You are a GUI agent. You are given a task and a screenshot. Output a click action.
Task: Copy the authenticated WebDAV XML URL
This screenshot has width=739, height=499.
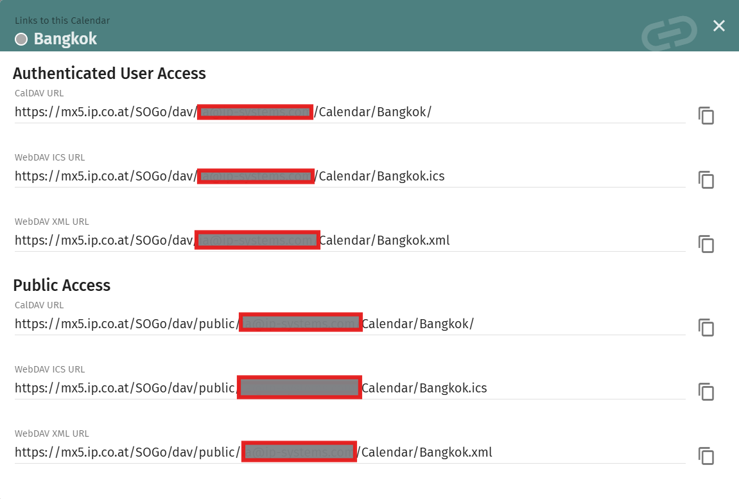(x=706, y=245)
